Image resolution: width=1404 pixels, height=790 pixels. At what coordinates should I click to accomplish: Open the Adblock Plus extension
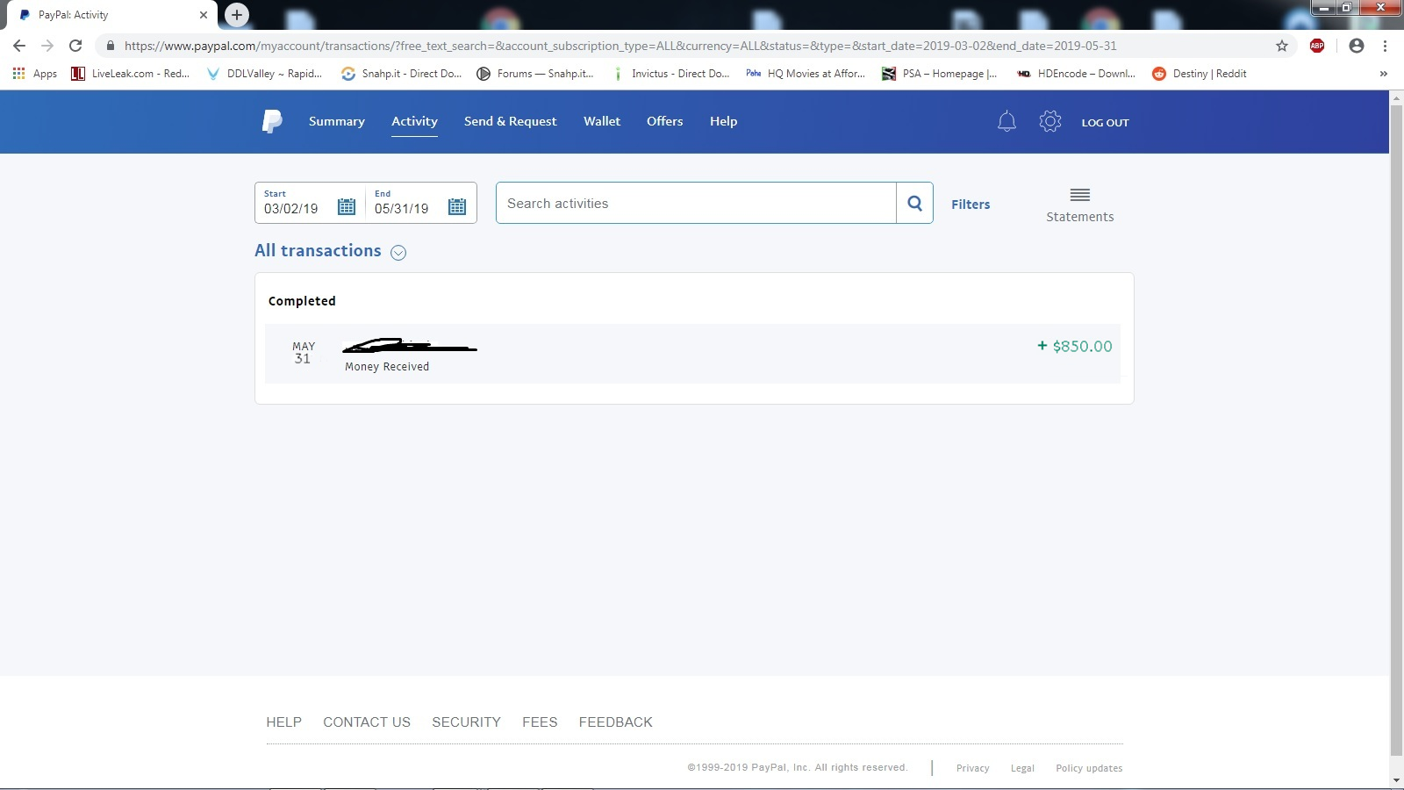(1317, 46)
